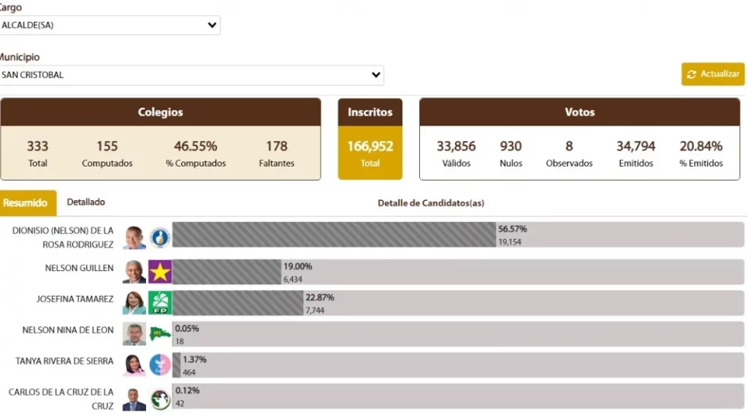Click the pink and blue party logo
This screenshot has width=748, height=420.
[159, 364]
